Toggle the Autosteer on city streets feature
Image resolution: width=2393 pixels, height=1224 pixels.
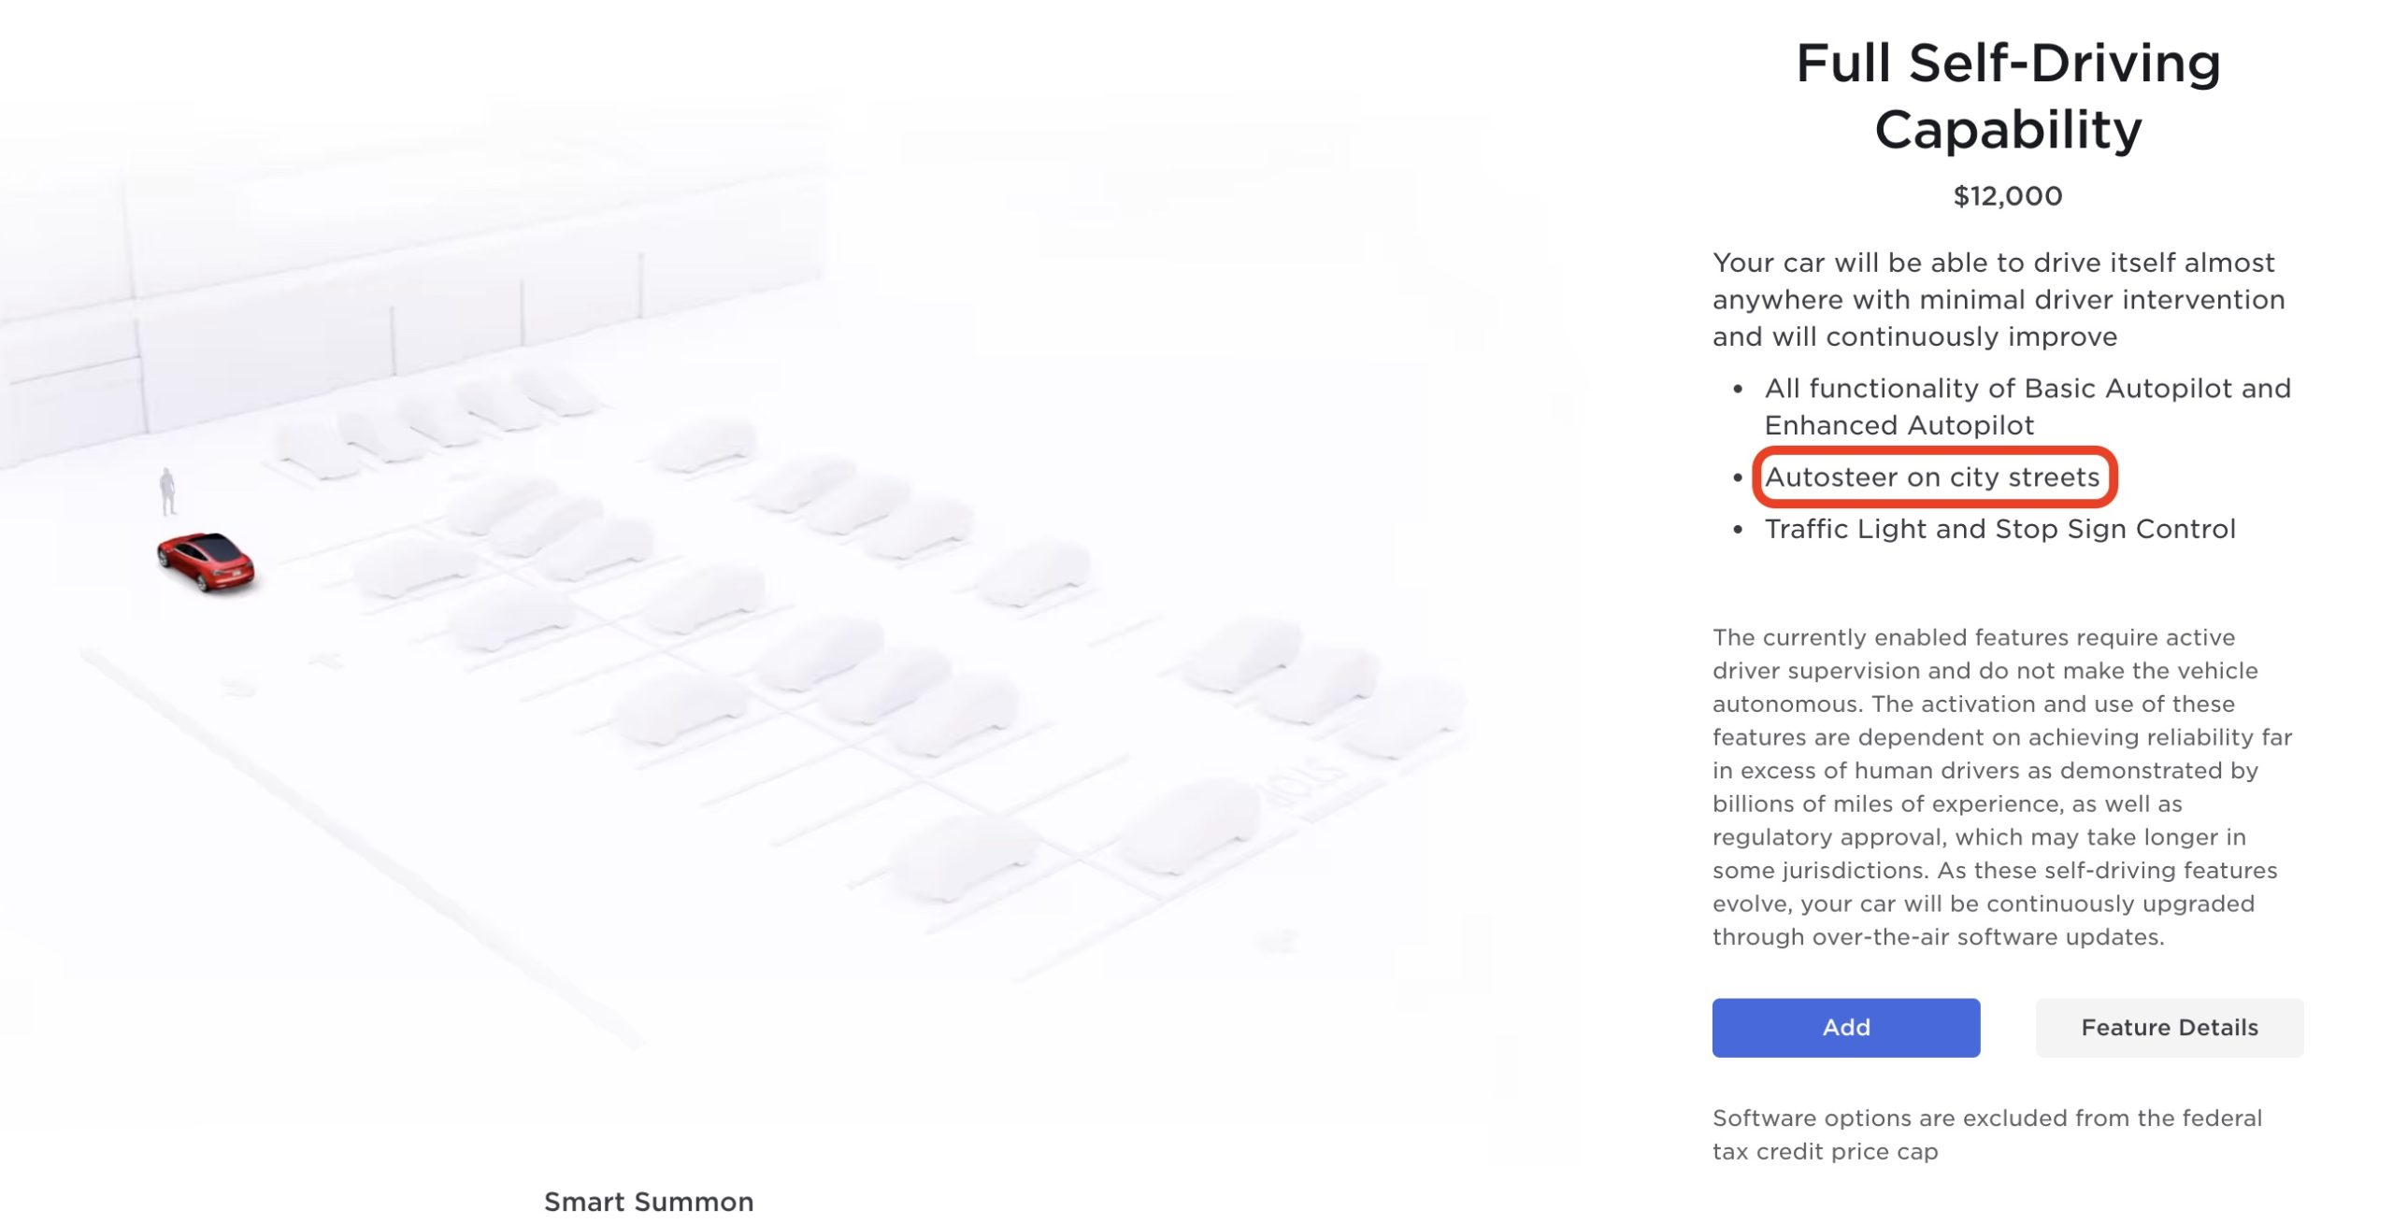1933,477
